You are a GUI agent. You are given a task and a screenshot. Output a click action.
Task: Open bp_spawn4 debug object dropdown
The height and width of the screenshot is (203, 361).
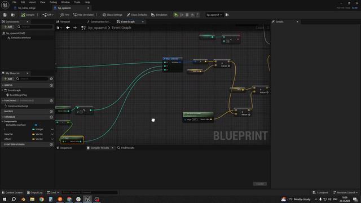click(x=214, y=15)
